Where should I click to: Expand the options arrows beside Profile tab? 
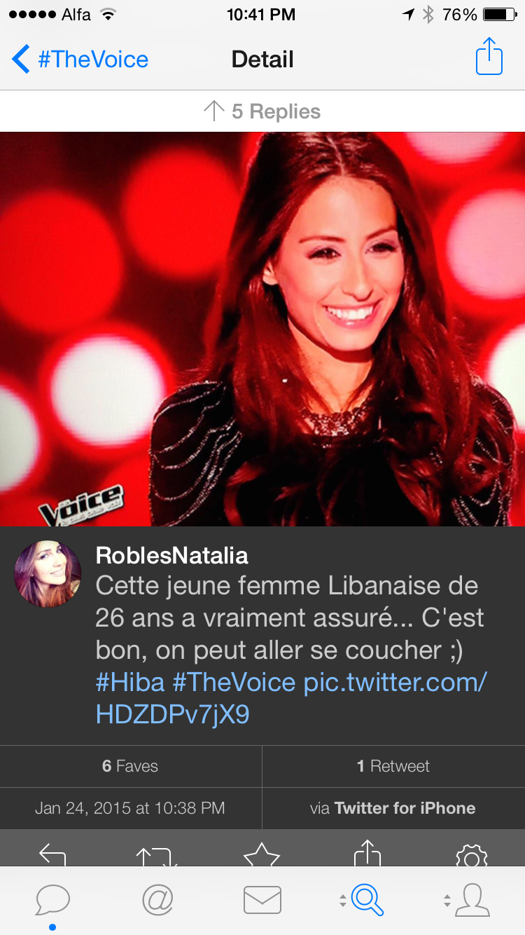tap(447, 900)
